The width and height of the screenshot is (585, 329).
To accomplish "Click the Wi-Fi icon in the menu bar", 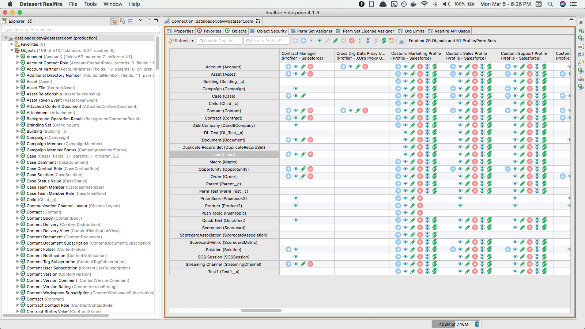I will 424,4.
